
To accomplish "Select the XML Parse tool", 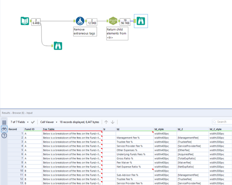I will [113, 21].
